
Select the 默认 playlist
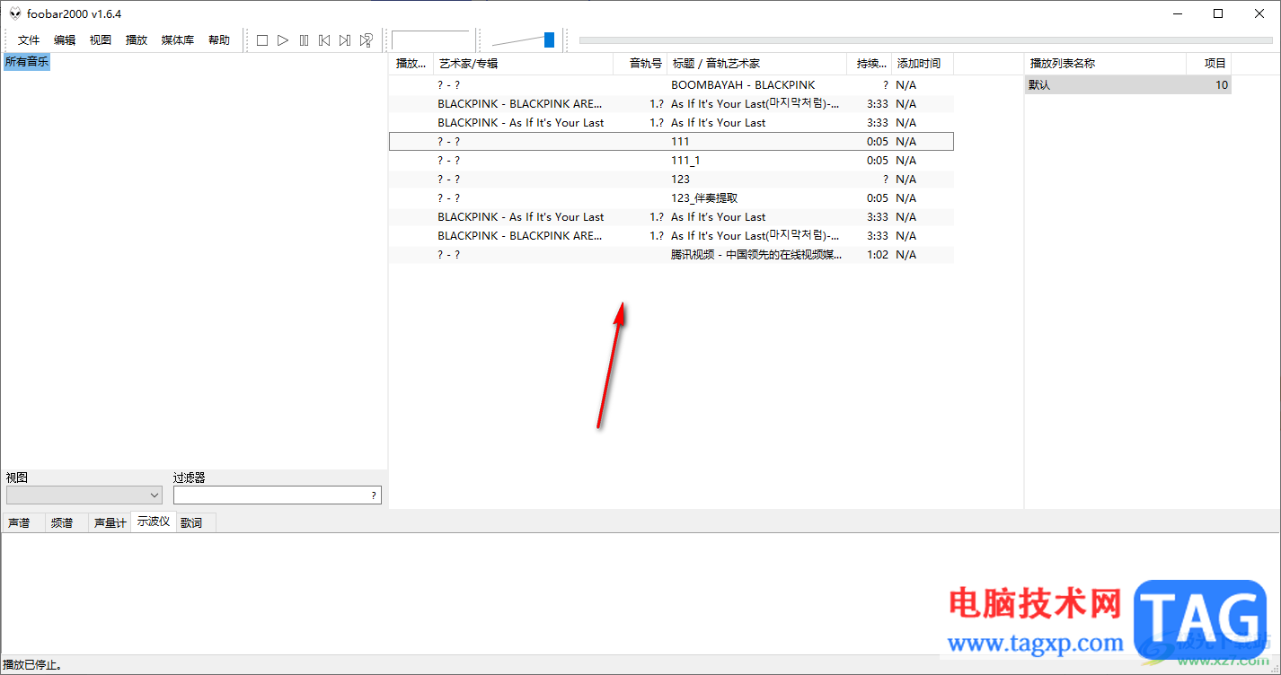coord(1128,85)
